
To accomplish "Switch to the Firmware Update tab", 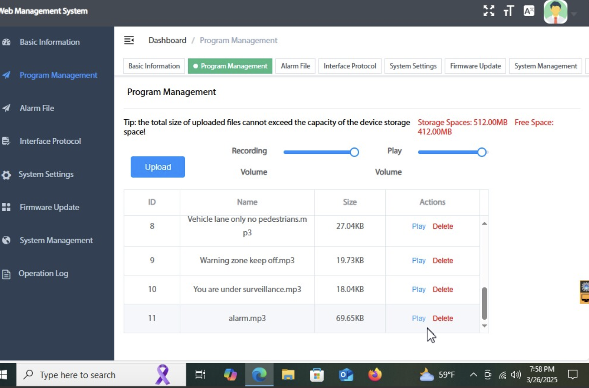I will coord(475,66).
